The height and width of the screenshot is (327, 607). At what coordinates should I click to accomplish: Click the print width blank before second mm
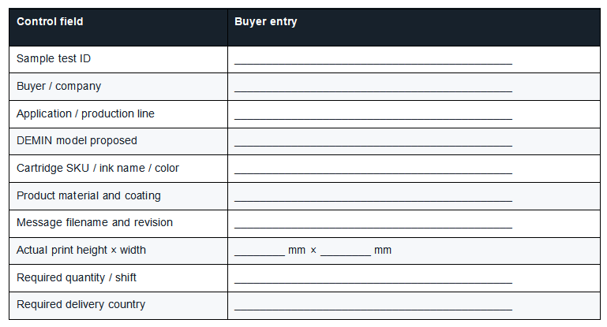tap(346, 251)
